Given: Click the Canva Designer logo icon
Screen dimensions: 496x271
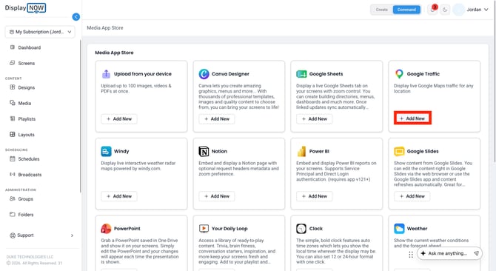Looking at the screenshot, I should [x=204, y=74].
